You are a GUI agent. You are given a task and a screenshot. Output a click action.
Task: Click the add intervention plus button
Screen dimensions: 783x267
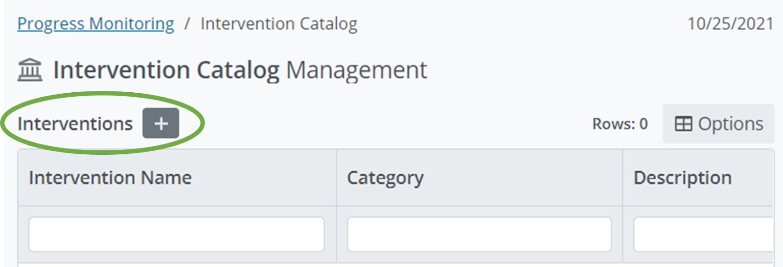coord(161,123)
